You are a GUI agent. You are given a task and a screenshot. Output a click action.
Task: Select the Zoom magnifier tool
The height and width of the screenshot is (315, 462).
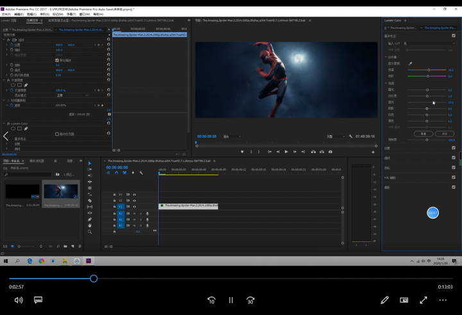click(x=90, y=232)
